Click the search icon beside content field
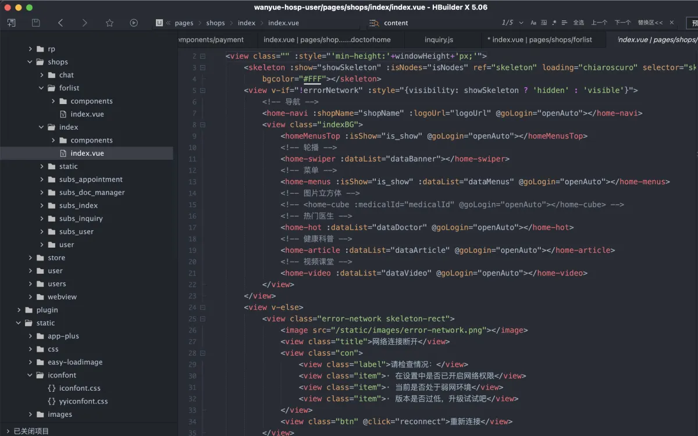The height and width of the screenshot is (436, 698). pos(374,23)
